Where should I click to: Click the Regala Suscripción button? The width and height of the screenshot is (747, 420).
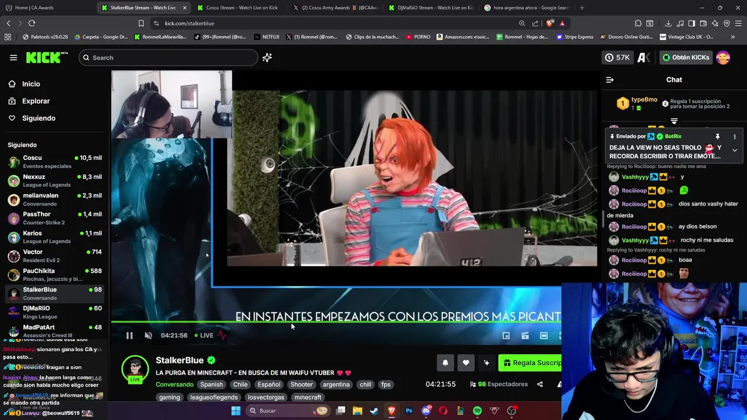click(x=530, y=363)
